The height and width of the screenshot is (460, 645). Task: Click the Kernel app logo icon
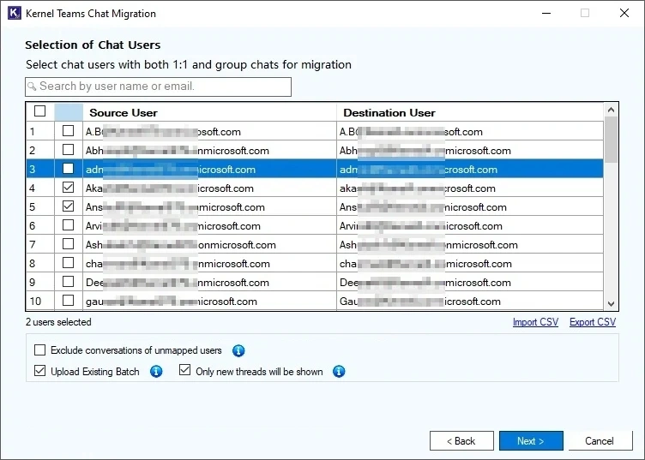point(15,13)
